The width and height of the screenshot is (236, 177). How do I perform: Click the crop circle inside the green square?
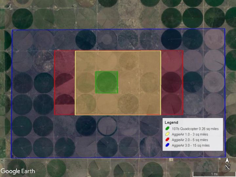(x=107, y=82)
